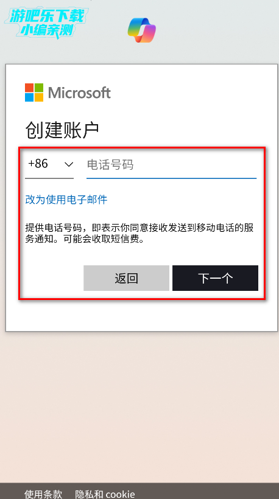Click the green square in Microsoft logo
Viewport: 279px width, 499px height.
39,88
